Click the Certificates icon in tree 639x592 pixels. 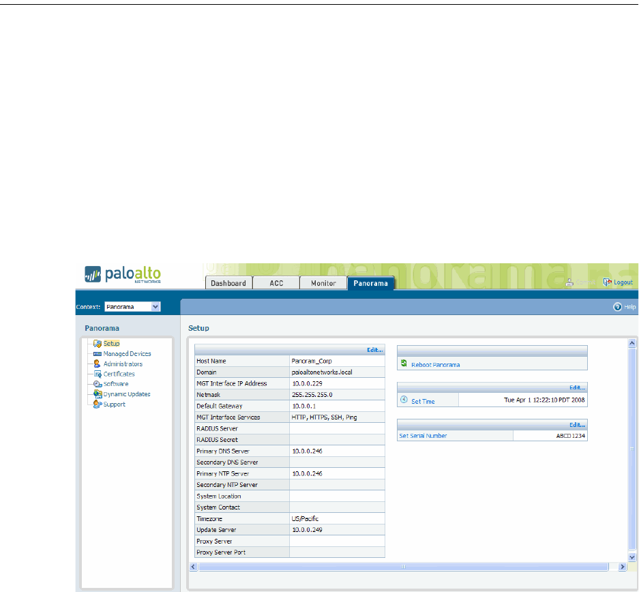click(98, 374)
